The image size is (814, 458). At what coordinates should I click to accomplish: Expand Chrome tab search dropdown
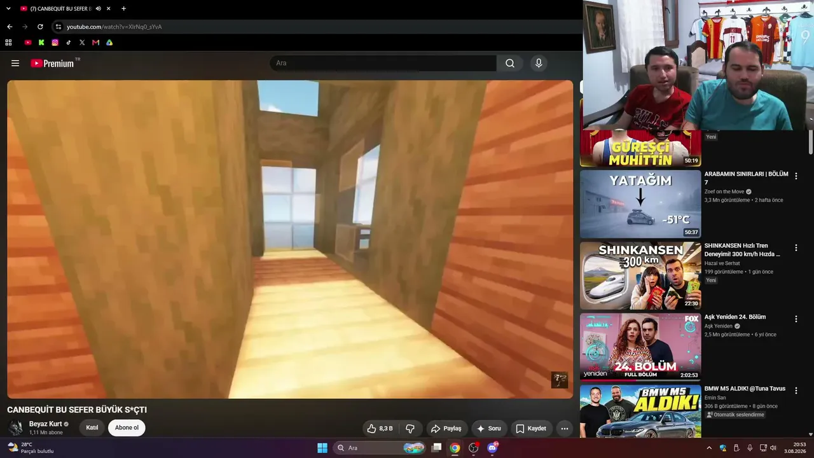(x=8, y=9)
